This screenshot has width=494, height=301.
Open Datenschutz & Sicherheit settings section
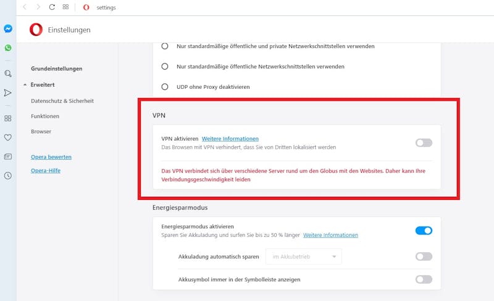point(62,101)
